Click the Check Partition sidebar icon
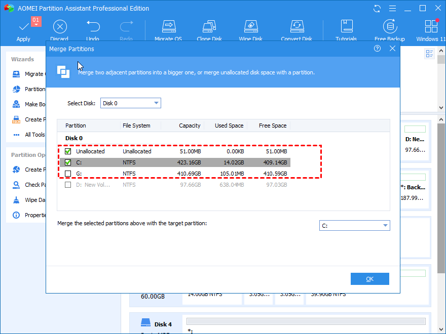The image size is (446, 334). coord(16,185)
